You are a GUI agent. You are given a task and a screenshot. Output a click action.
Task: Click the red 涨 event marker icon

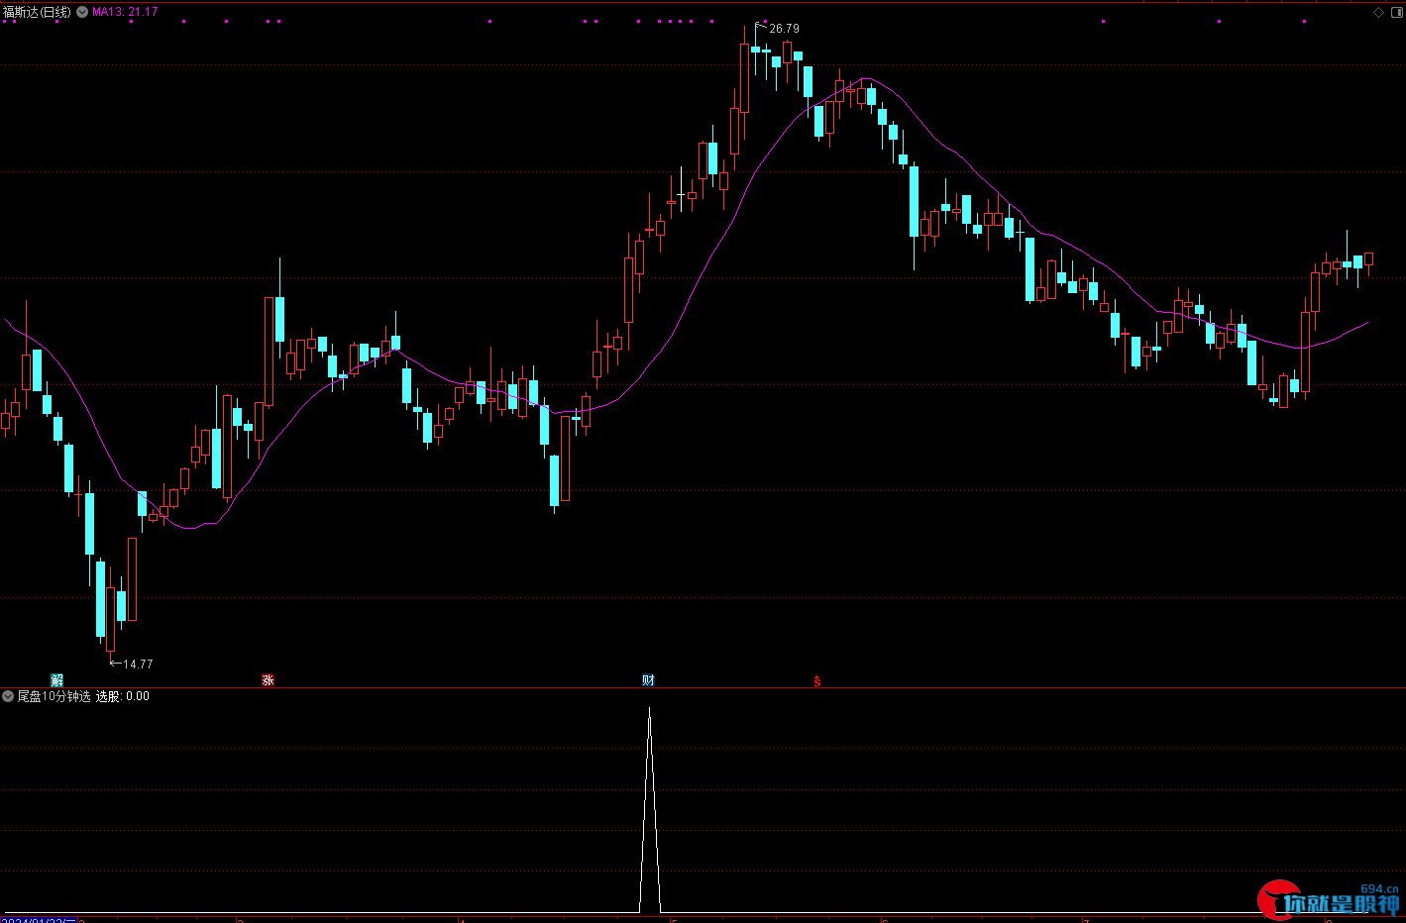268,680
